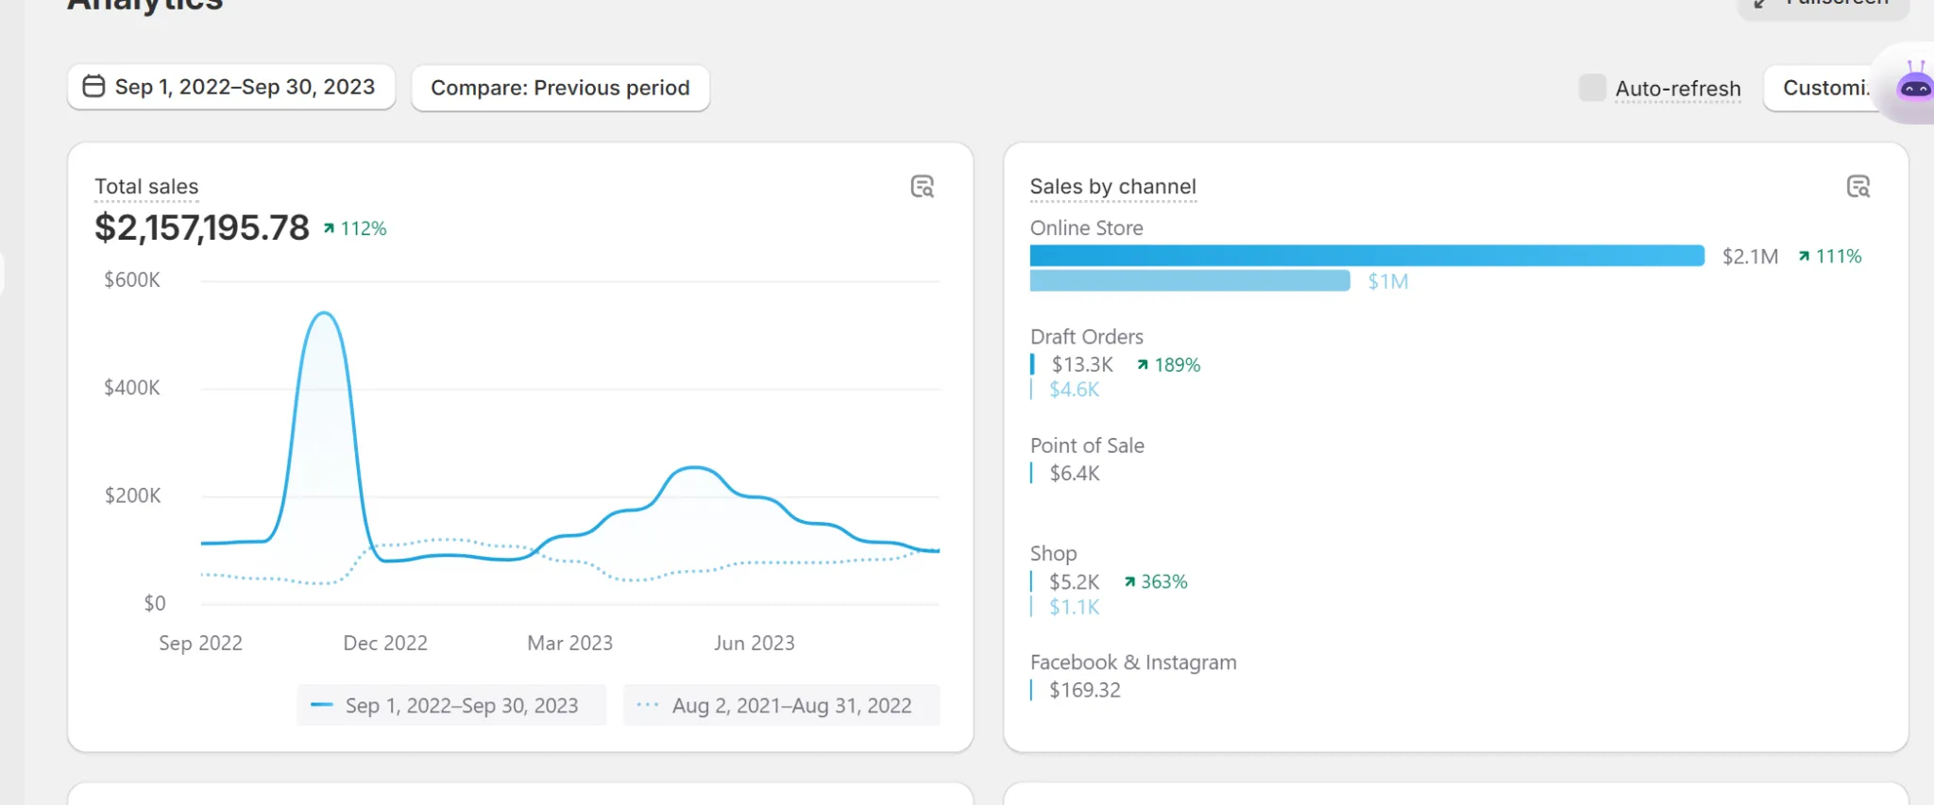Enable the Auto-refresh checkbox

pyautogui.click(x=1592, y=88)
